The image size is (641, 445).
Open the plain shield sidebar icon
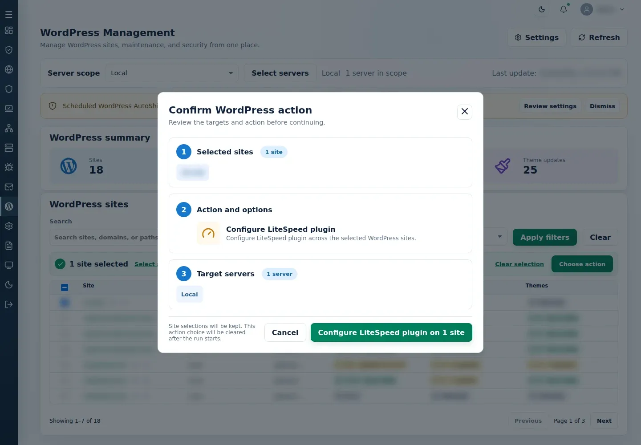click(9, 89)
